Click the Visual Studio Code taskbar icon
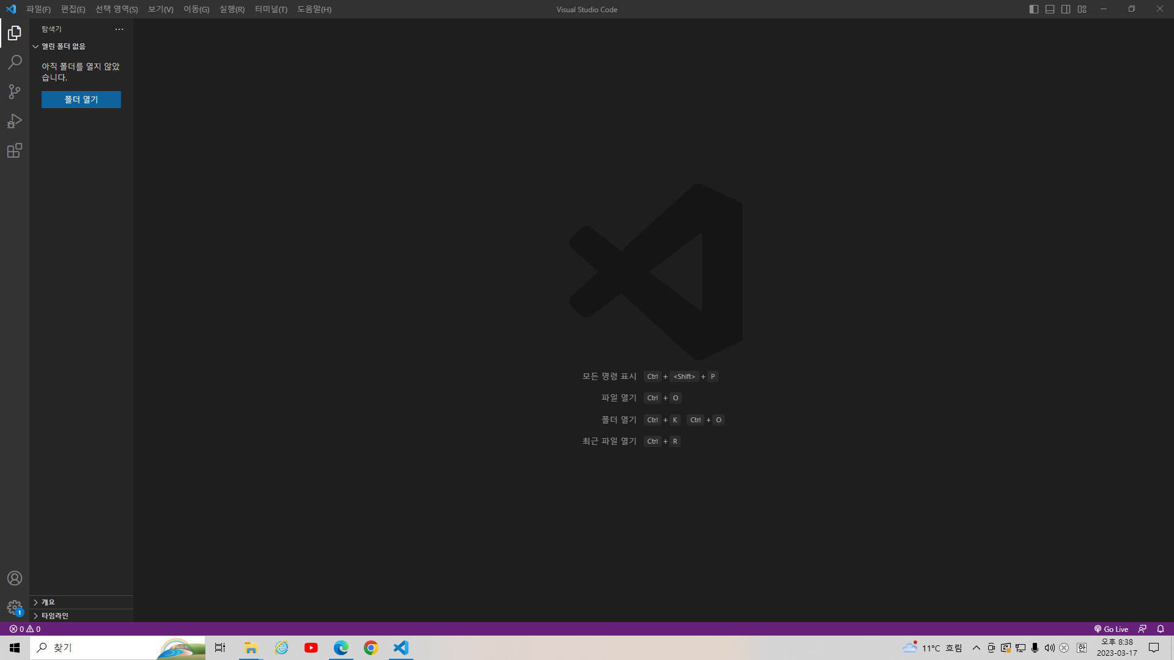This screenshot has width=1174, height=660. 401,648
